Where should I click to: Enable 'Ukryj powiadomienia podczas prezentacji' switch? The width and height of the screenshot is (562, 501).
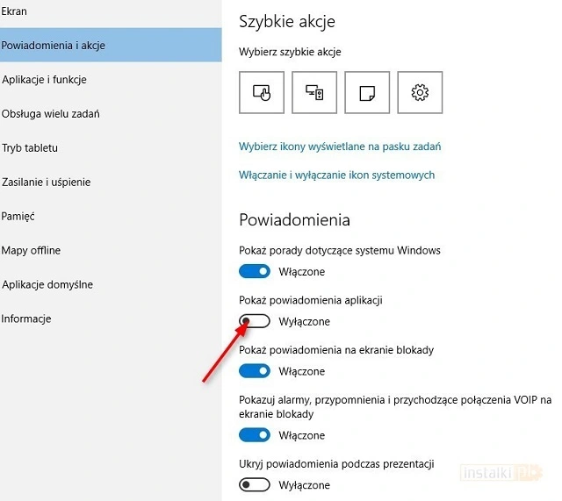(255, 484)
